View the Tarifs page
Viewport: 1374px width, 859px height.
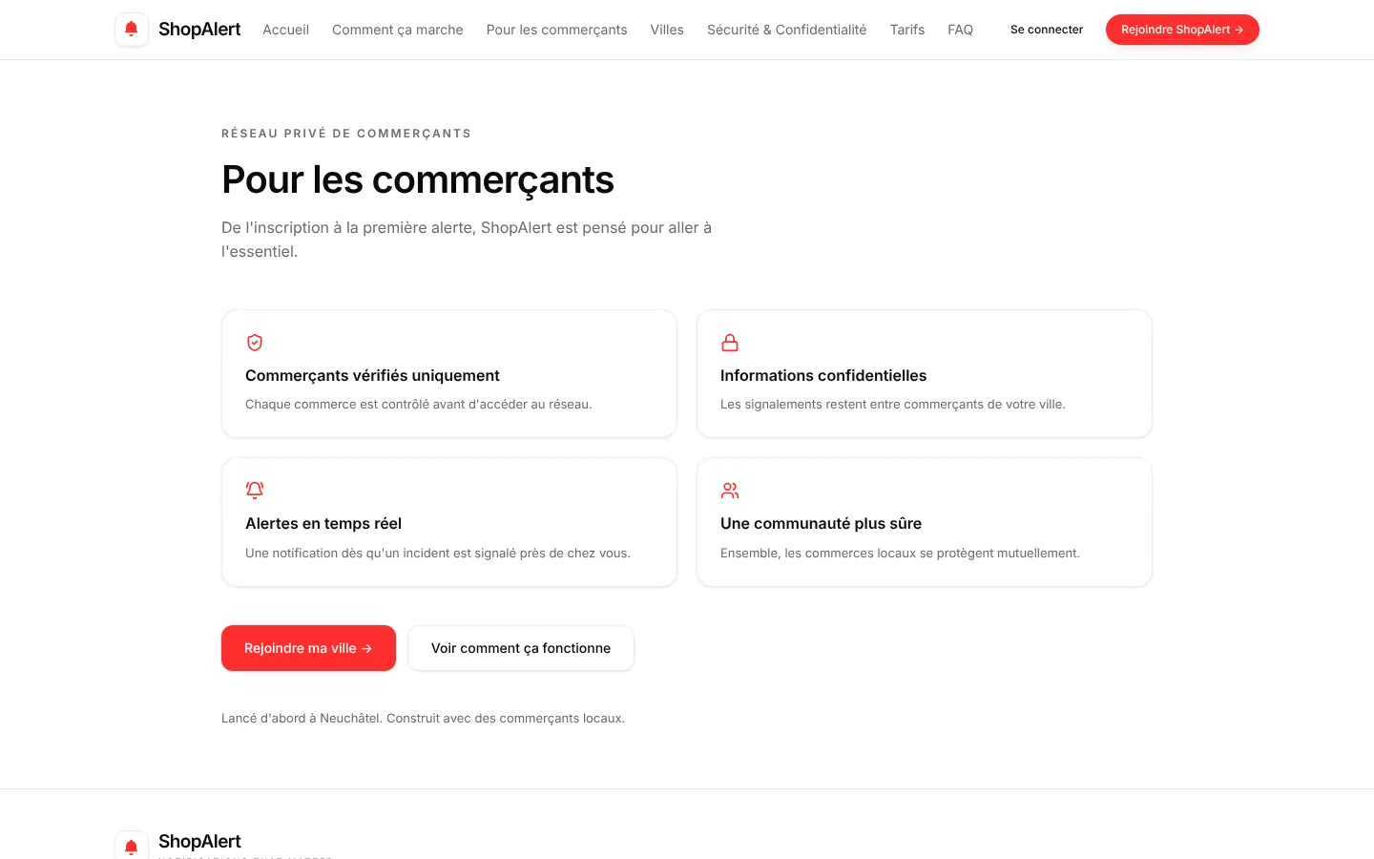(x=907, y=30)
